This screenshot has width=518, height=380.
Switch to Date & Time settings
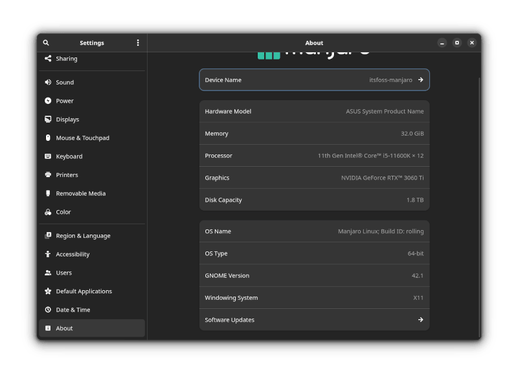(73, 310)
